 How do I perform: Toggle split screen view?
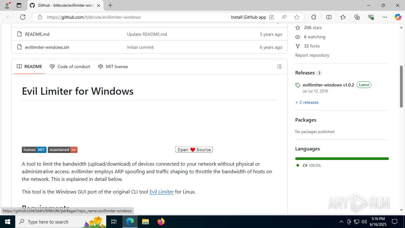click(x=329, y=17)
